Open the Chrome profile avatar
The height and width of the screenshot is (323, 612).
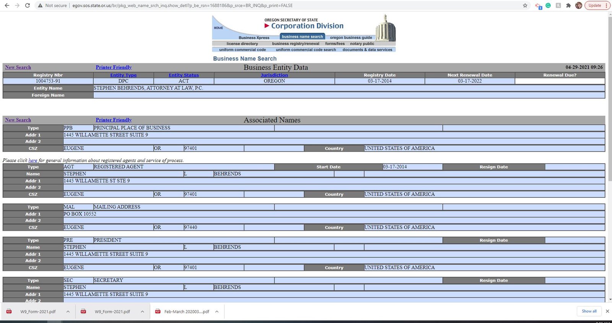[579, 5]
